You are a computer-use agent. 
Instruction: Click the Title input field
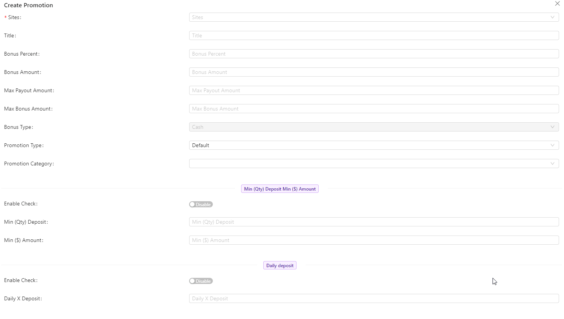pos(374,35)
